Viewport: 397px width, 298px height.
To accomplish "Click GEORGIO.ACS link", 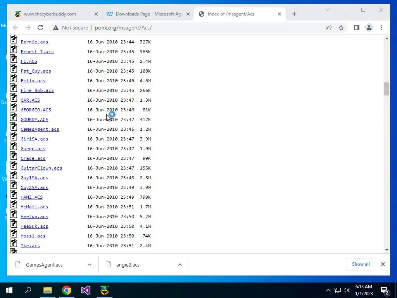I will pyautogui.click(x=36, y=110).
